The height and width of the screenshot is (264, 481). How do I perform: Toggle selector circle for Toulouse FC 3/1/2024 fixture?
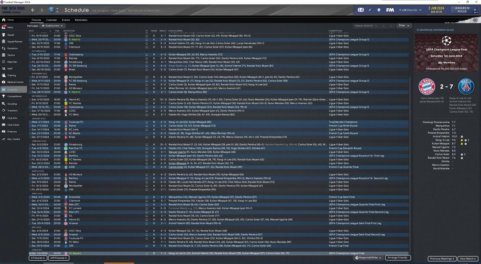click(x=29, y=122)
